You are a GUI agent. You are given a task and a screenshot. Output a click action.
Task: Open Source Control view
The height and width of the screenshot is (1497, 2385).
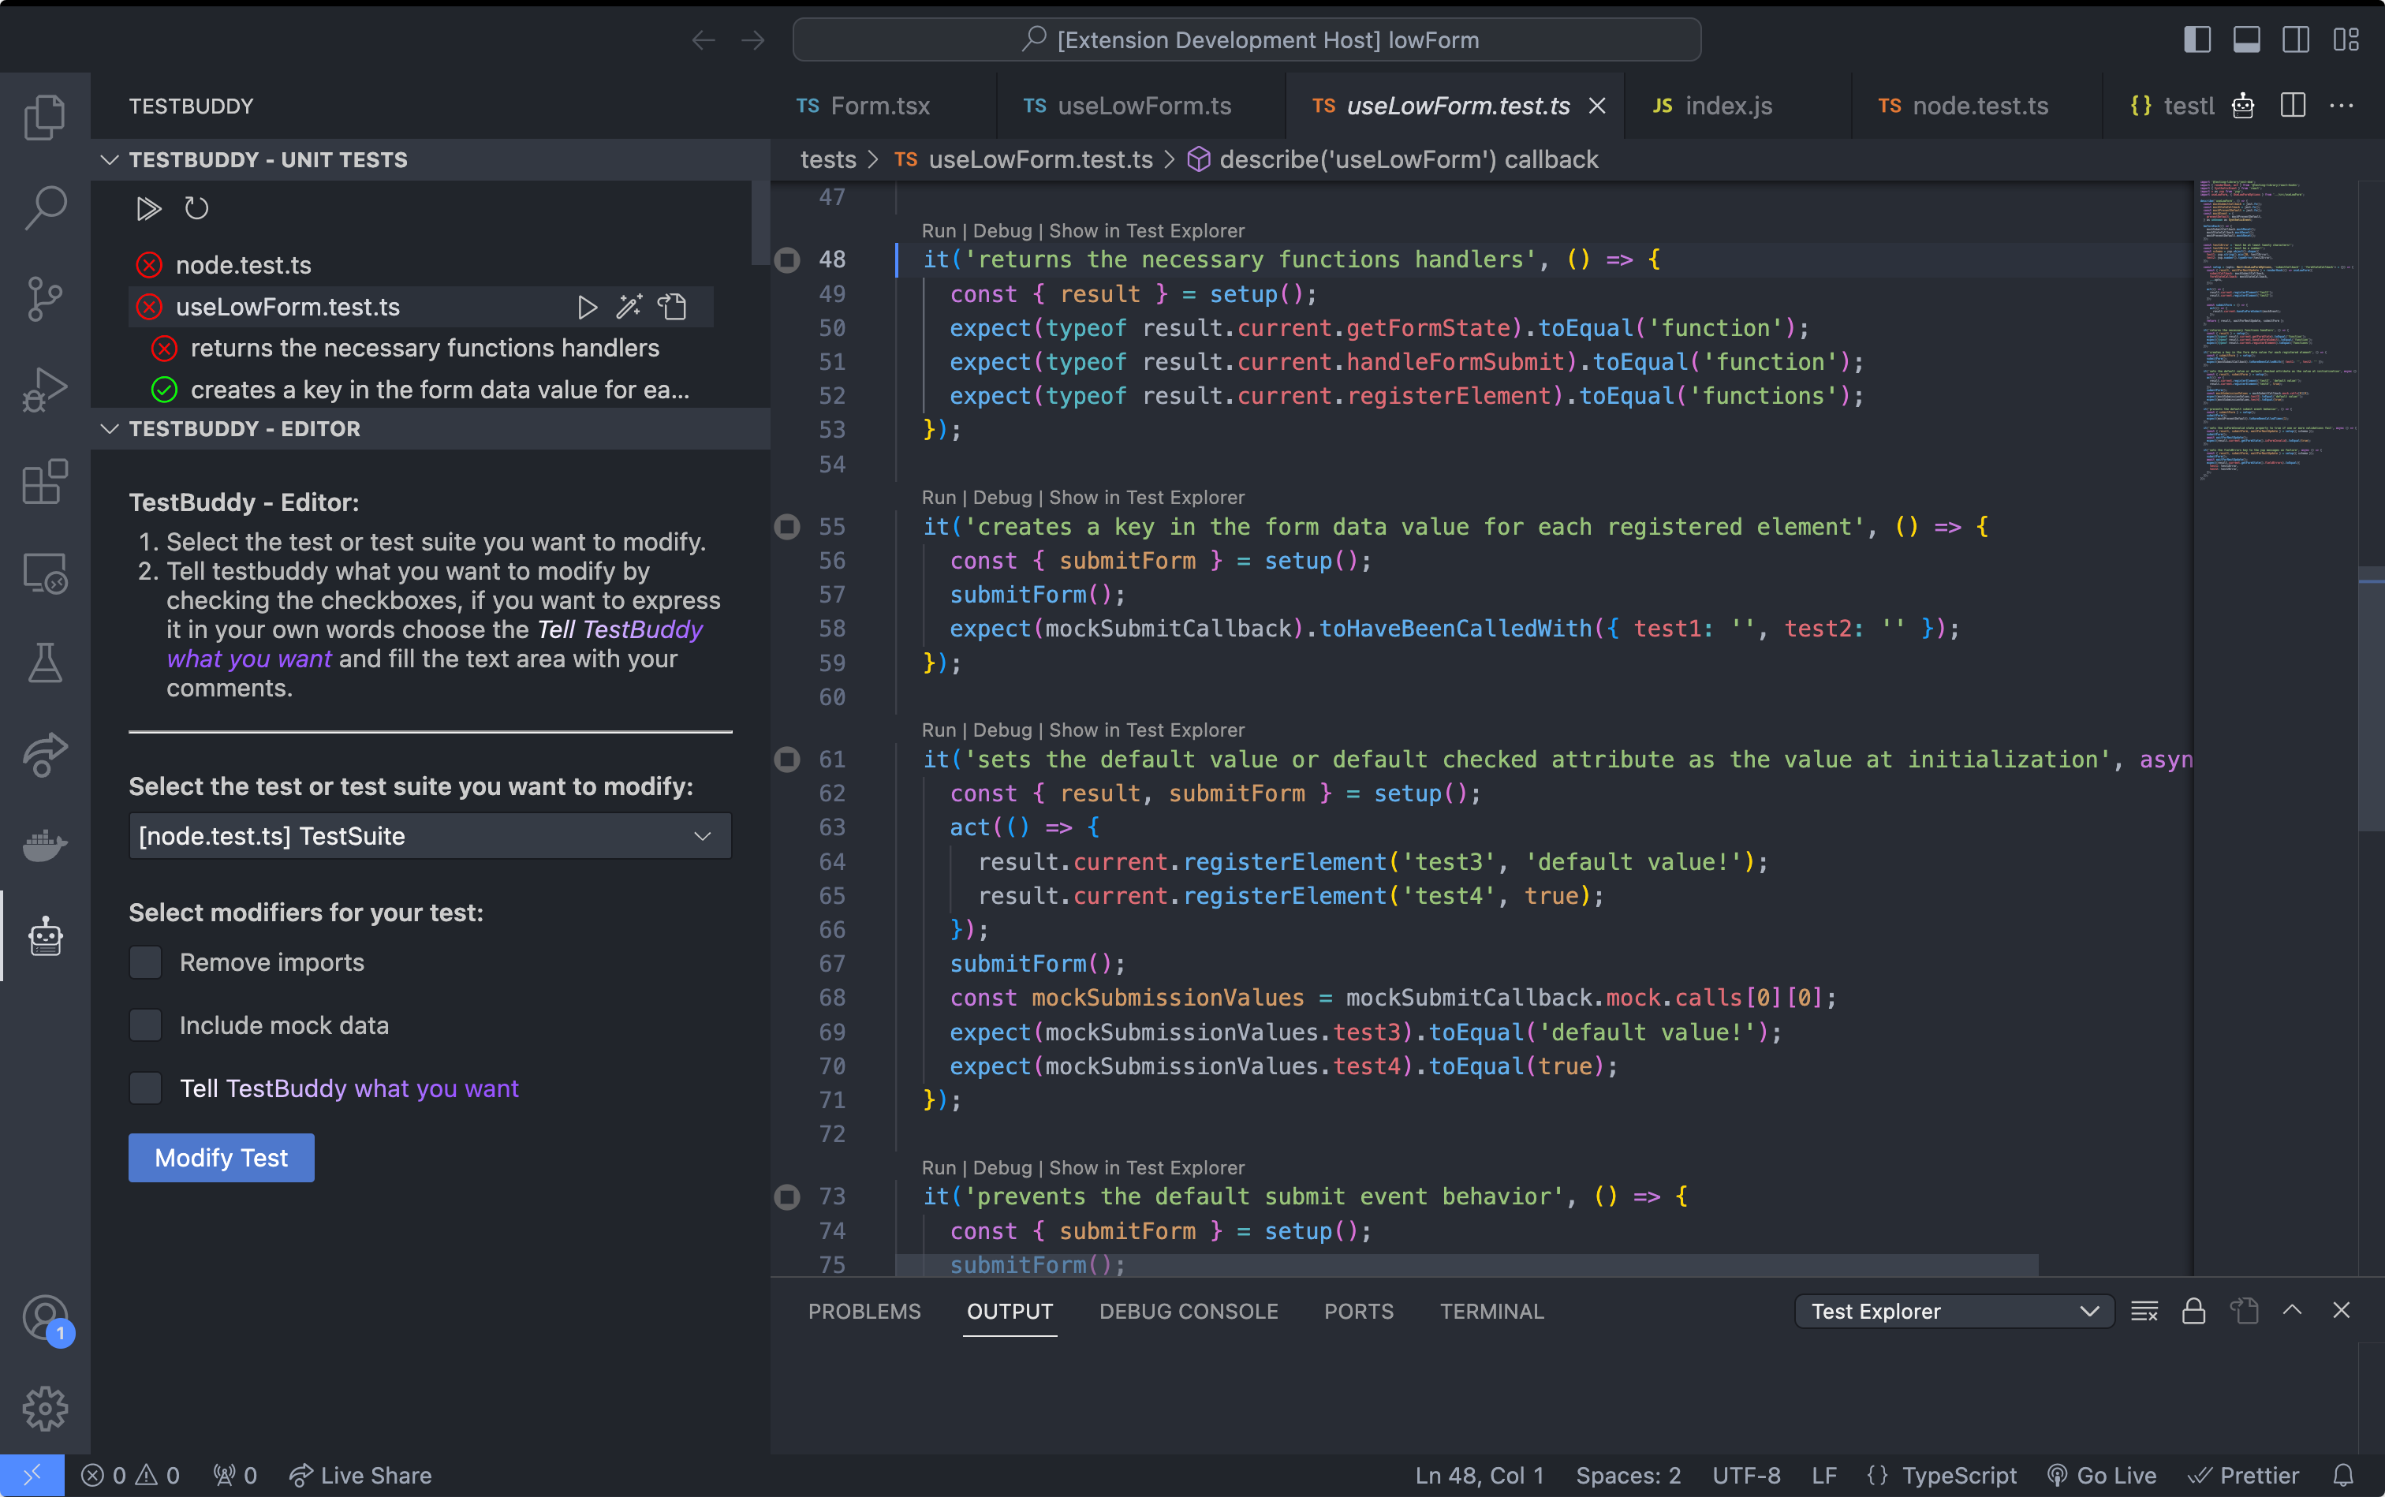[44, 299]
